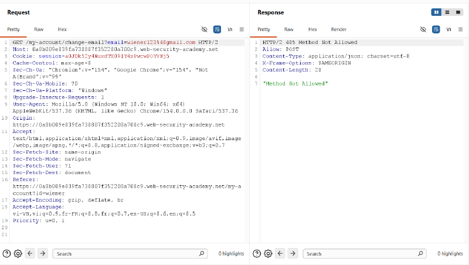The image size is (469, 265).
Task: Click the GET request line text
Action: click(x=115, y=42)
